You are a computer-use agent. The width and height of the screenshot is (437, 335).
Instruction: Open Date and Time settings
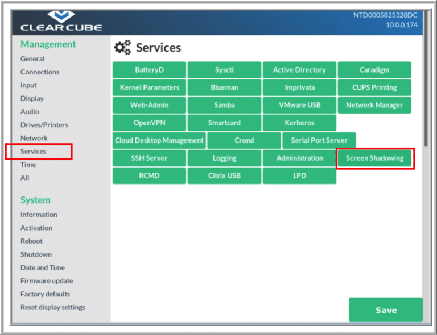[43, 268]
